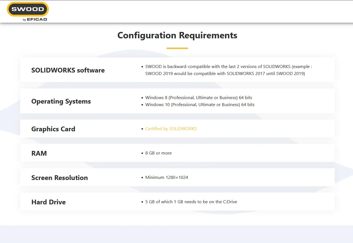The width and height of the screenshot is (353, 243).
Task: Click the Hard Drive row title
Action: [x=48, y=202]
